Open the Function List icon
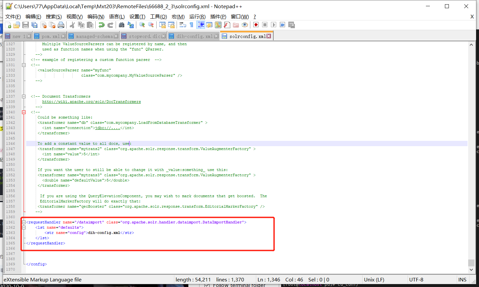The image size is (479, 287). pos(227,25)
